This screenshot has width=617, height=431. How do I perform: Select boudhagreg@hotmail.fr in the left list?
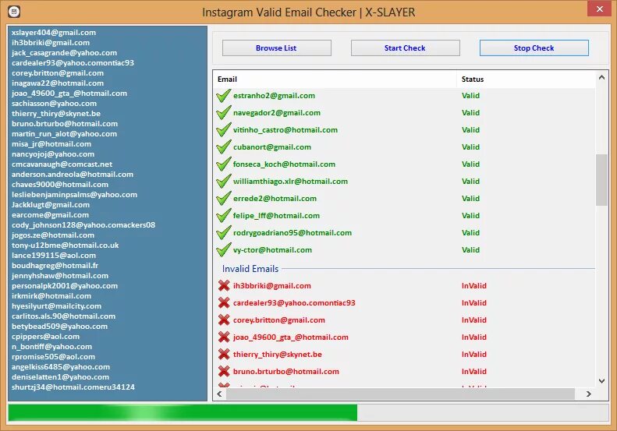coord(55,266)
